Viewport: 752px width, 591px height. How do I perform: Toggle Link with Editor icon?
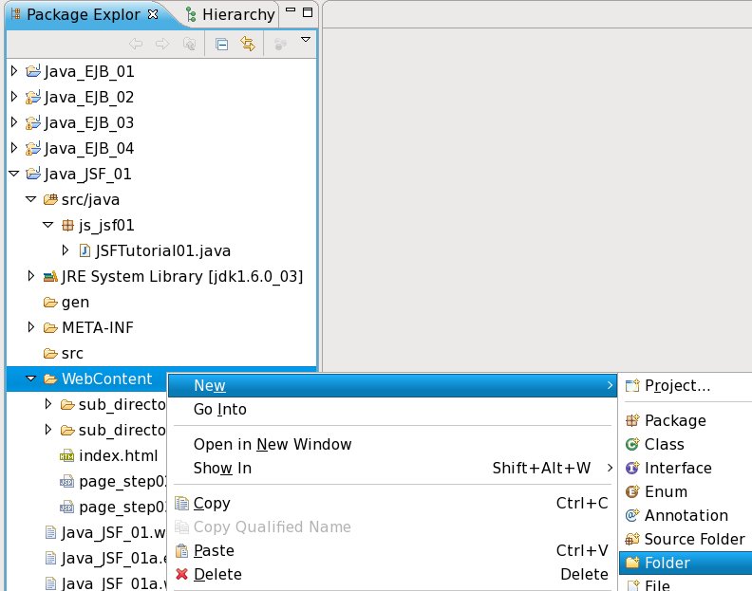[x=248, y=43]
